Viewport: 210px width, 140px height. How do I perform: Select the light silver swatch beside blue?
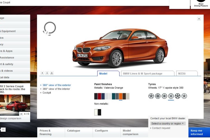(106, 96)
